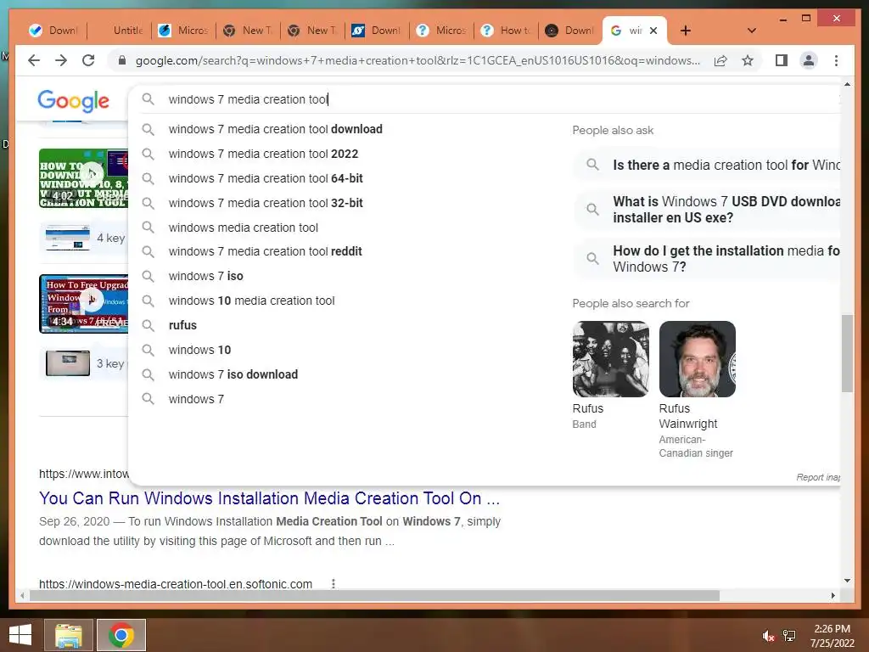Open the Chrome profile avatar
Screen dimensions: 869x652
tap(809, 60)
